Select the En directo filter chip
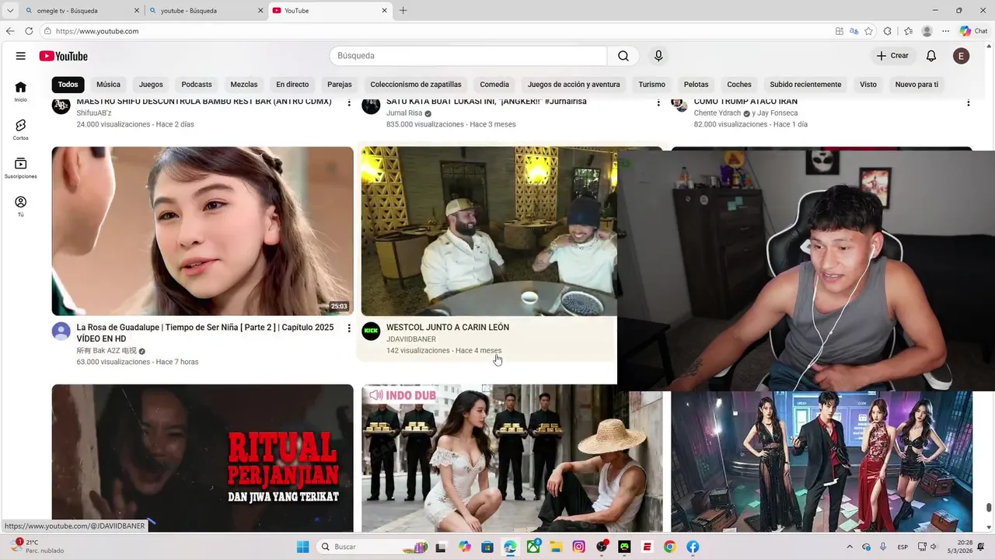 coord(292,85)
